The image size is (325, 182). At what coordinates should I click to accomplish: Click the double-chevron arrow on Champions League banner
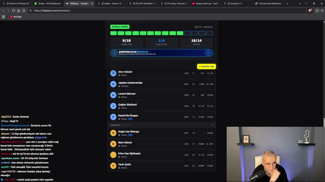(208, 53)
